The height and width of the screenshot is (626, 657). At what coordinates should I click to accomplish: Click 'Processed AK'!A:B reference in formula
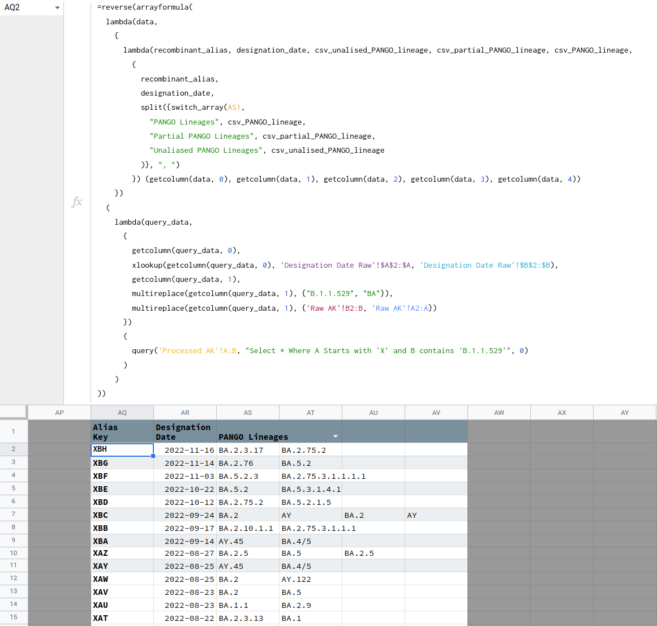click(197, 351)
